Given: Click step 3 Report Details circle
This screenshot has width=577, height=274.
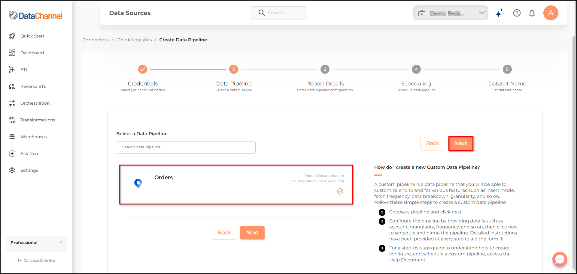Looking at the screenshot, I should [x=325, y=69].
